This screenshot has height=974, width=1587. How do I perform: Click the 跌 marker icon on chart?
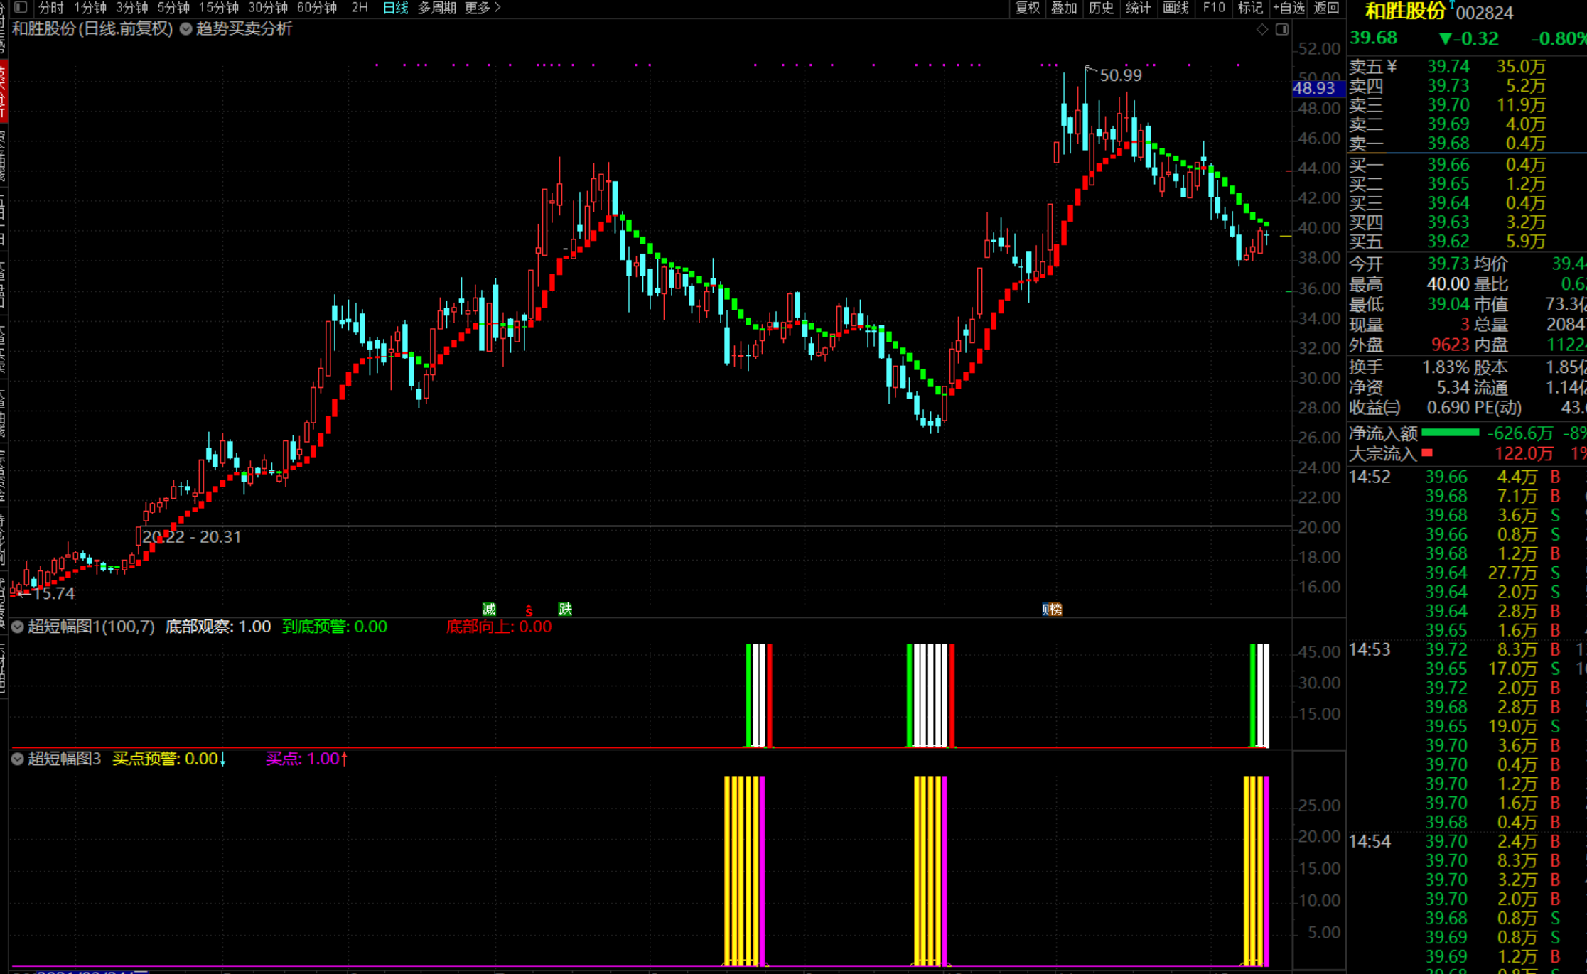[x=565, y=609]
